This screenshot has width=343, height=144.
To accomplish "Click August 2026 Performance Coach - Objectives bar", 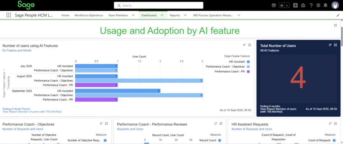I will tap(139, 81).
